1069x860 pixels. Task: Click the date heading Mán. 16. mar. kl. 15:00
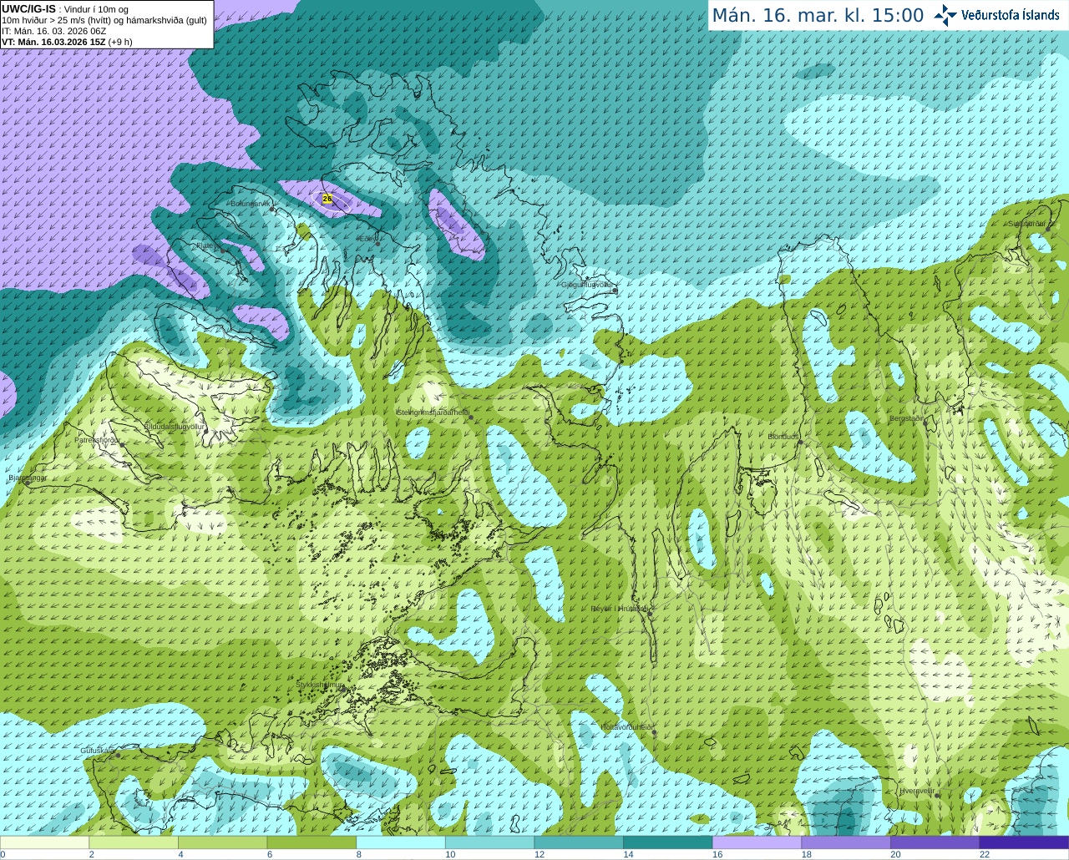pos(818,16)
